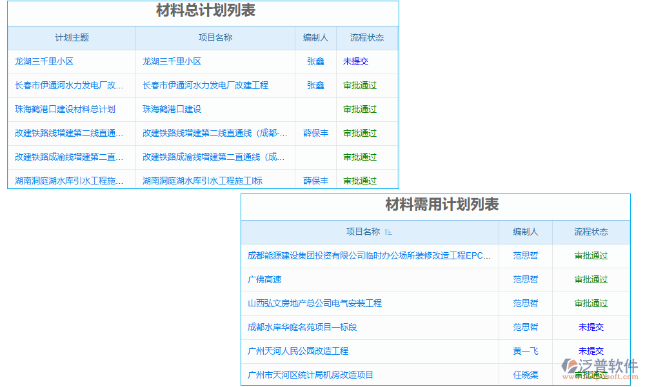Click editor name 张鑫 in first row

coord(315,61)
